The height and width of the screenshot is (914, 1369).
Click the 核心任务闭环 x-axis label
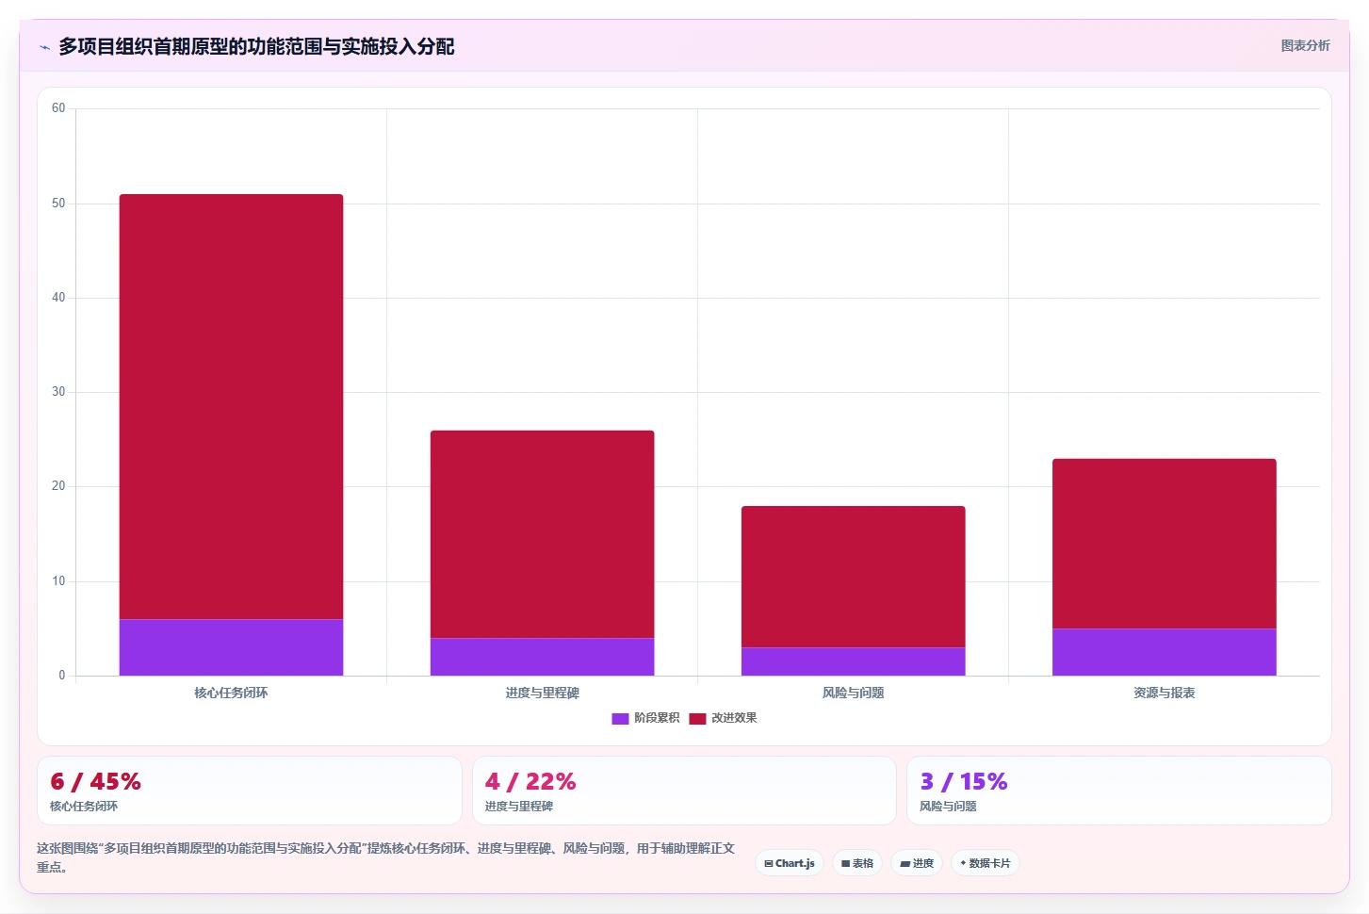tap(231, 693)
